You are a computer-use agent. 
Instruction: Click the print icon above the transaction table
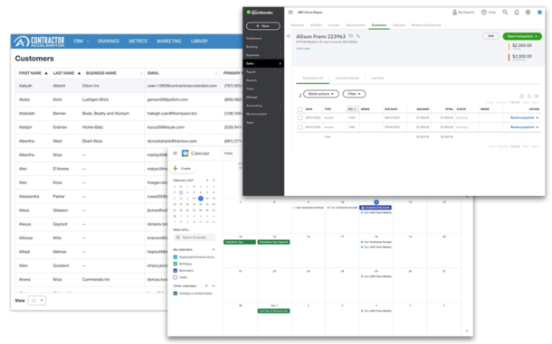coord(522,96)
